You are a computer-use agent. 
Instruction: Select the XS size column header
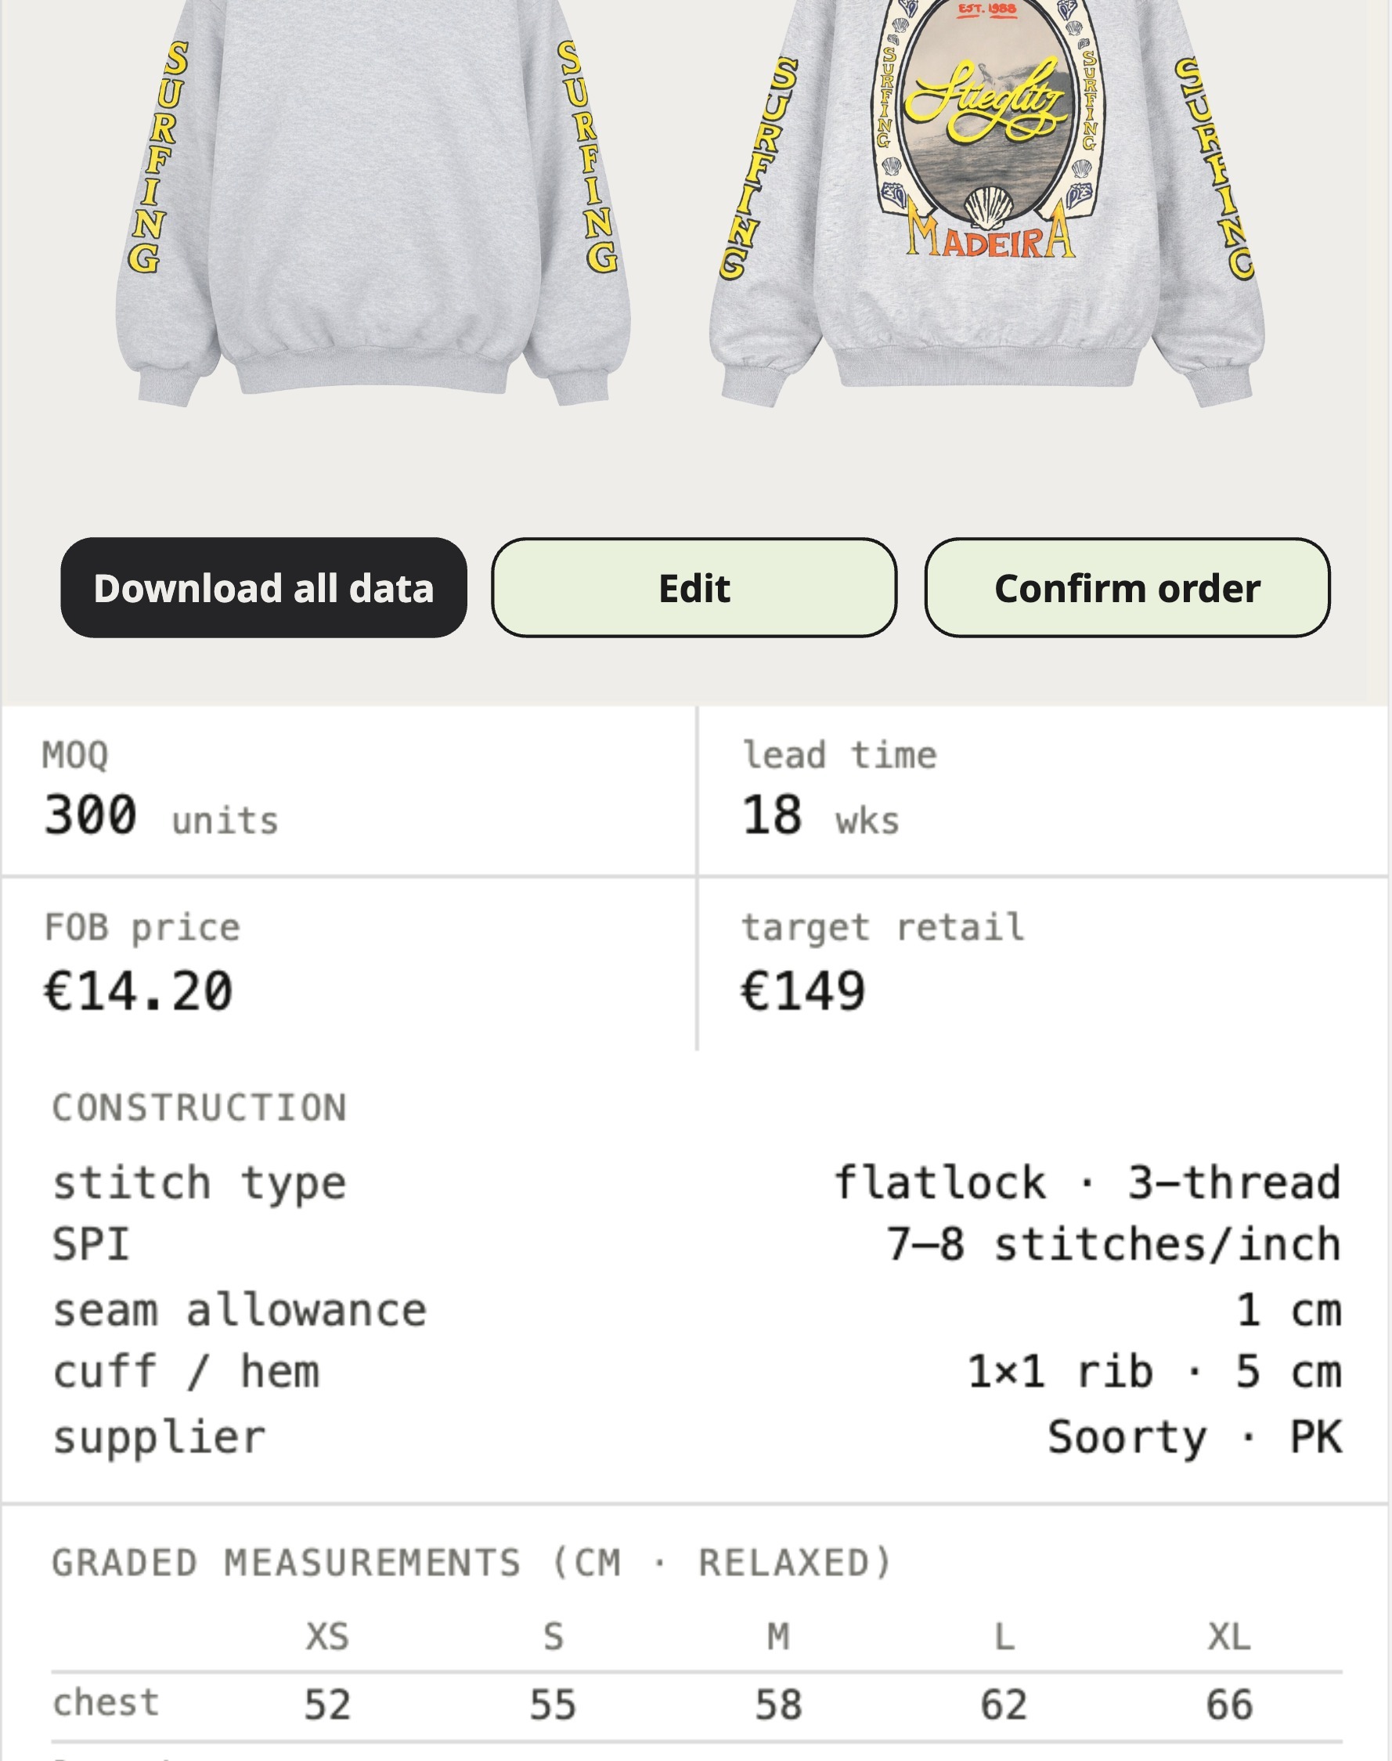coord(326,1637)
